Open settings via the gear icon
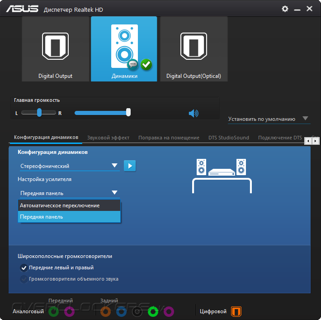The height and width of the screenshot is (320, 321). pos(285,9)
